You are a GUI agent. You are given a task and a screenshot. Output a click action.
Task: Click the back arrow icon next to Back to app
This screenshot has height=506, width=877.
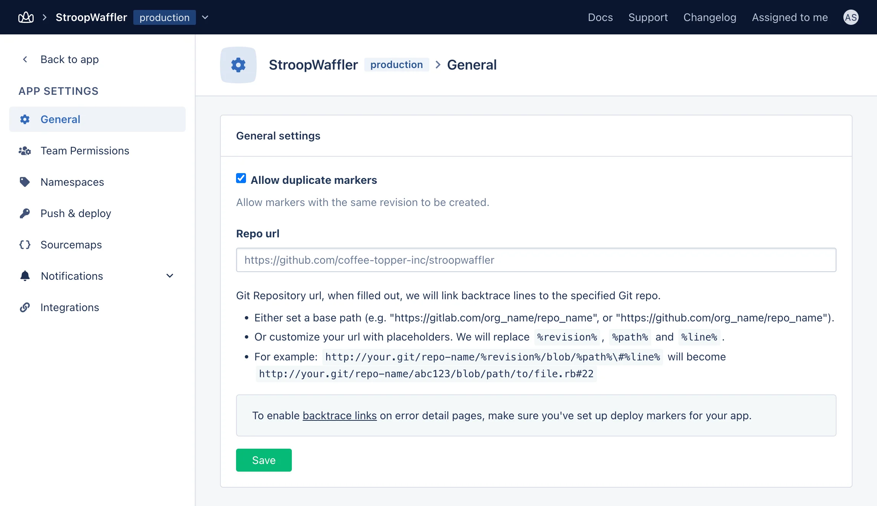coord(25,59)
